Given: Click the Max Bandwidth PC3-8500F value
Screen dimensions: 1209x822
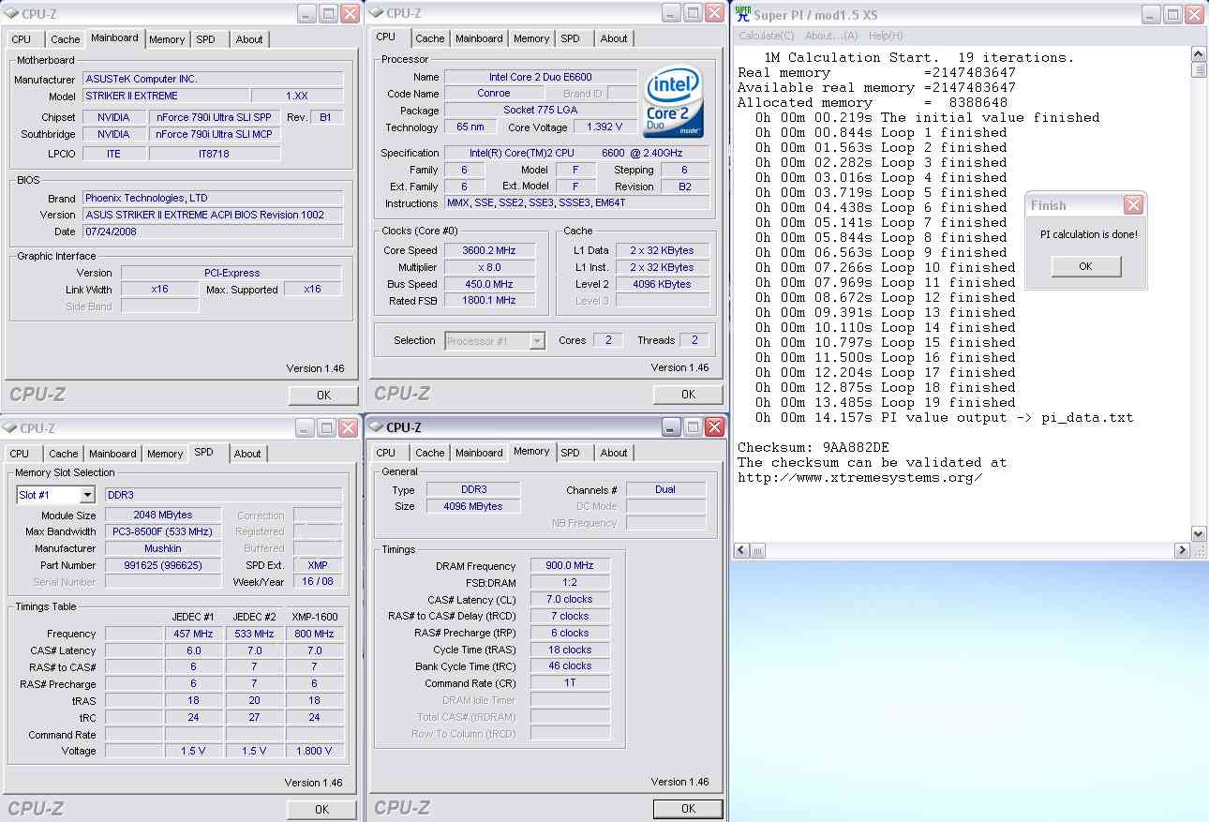Looking at the screenshot, I should click(x=163, y=532).
